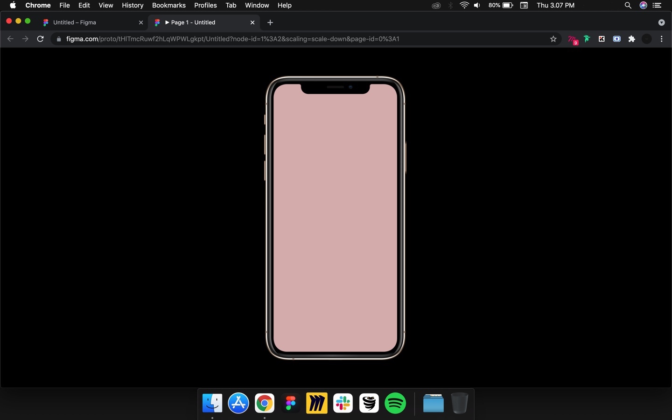Open the Edit menu
Image resolution: width=672 pixels, height=420 pixels.
tap(84, 5)
